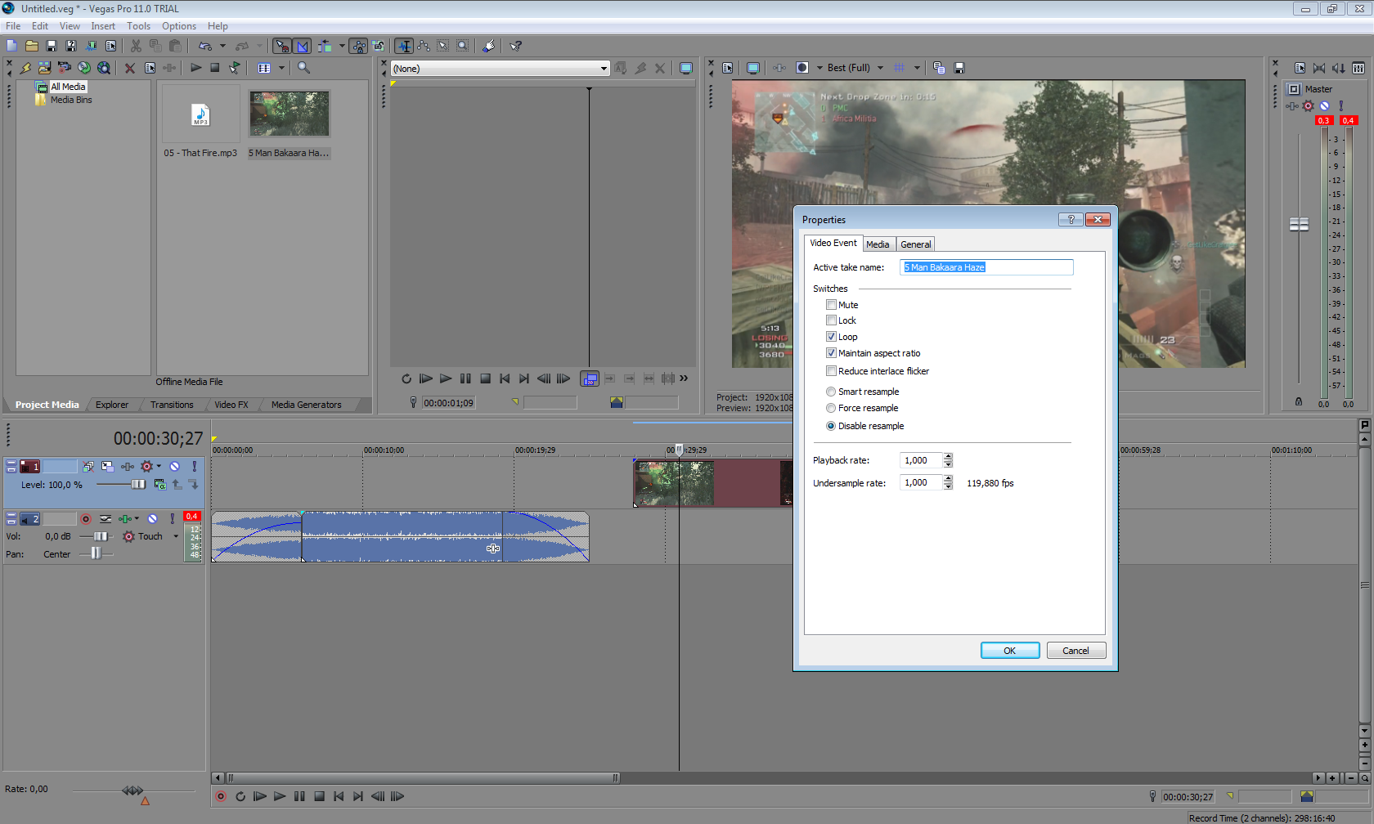Image resolution: width=1374 pixels, height=824 pixels.
Task: Click Cancel in the Properties dialog
Action: pyautogui.click(x=1076, y=651)
